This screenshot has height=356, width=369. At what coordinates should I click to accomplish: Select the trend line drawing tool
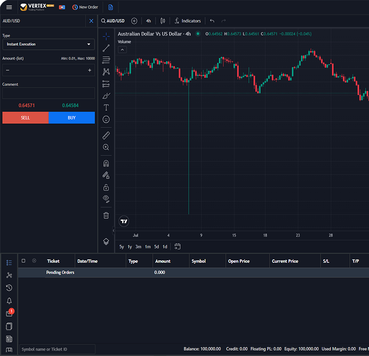(106, 48)
